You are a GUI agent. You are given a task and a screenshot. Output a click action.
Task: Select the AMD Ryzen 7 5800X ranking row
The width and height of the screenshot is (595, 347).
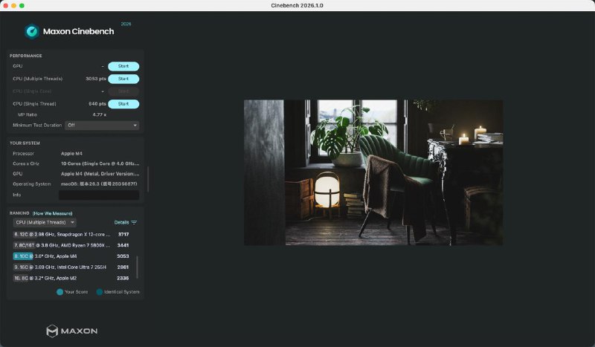pyautogui.click(x=71, y=245)
